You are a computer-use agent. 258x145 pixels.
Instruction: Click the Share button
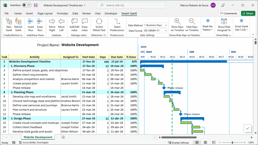248,14
